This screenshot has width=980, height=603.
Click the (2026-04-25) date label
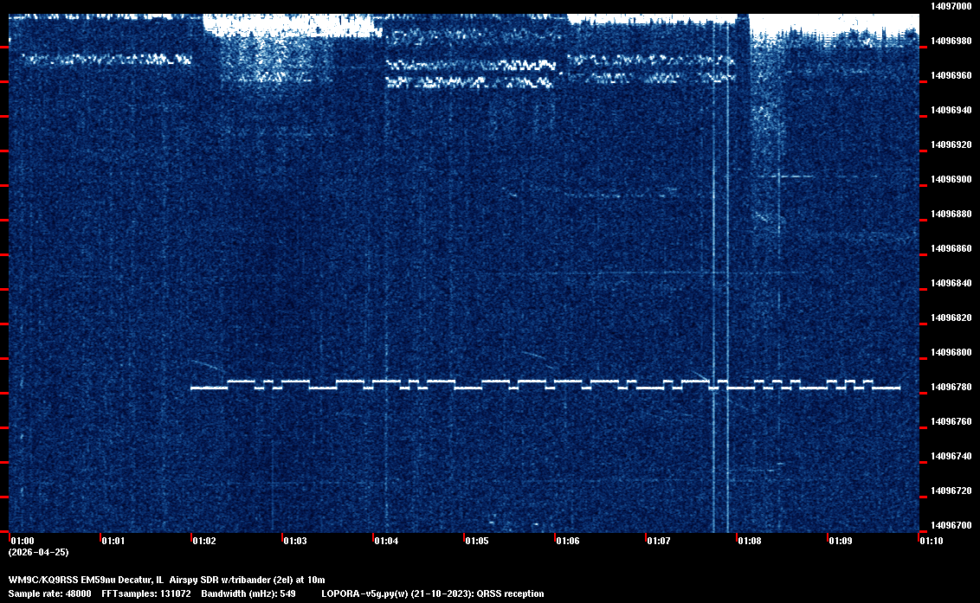[x=39, y=552]
